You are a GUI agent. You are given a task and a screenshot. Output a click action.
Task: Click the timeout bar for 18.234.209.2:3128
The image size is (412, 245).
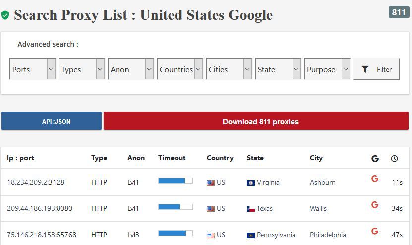pyautogui.click(x=175, y=181)
